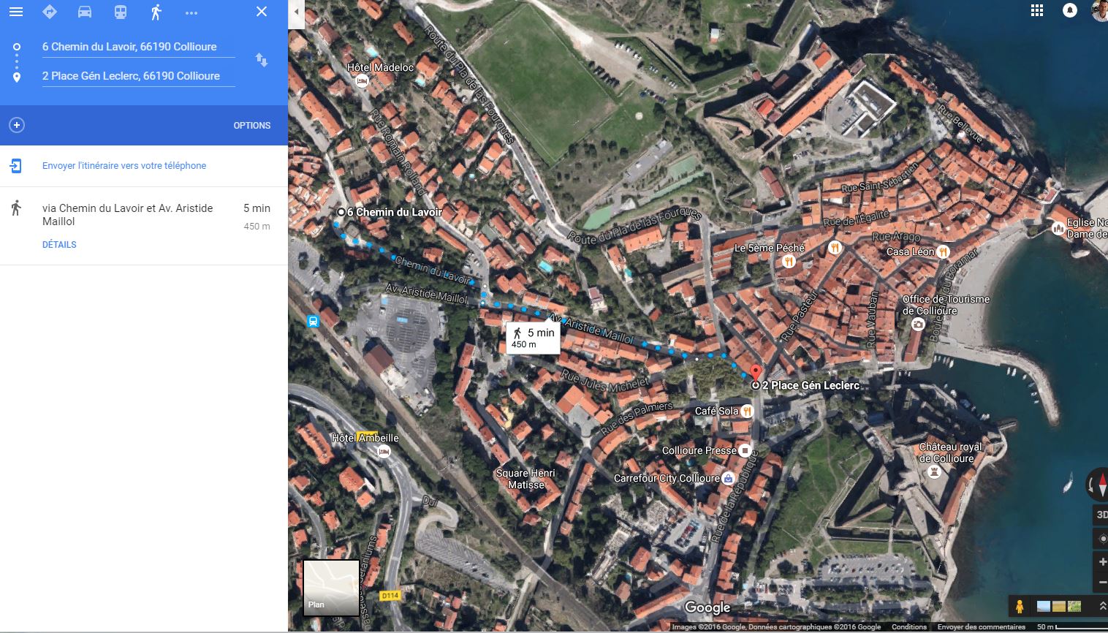Click the 50 m scale bar
This screenshot has width=1108, height=633.
point(1071,626)
